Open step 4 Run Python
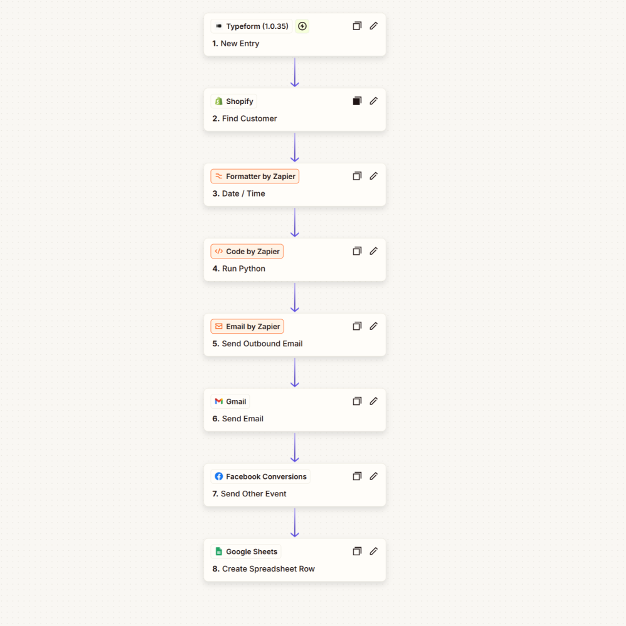The height and width of the screenshot is (626, 626). pos(239,269)
